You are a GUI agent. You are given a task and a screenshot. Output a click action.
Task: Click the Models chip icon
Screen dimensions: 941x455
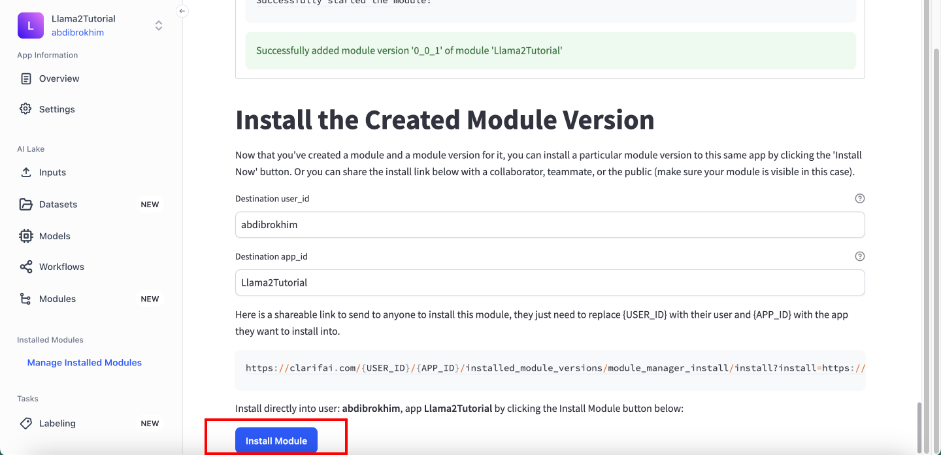(x=26, y=236)
